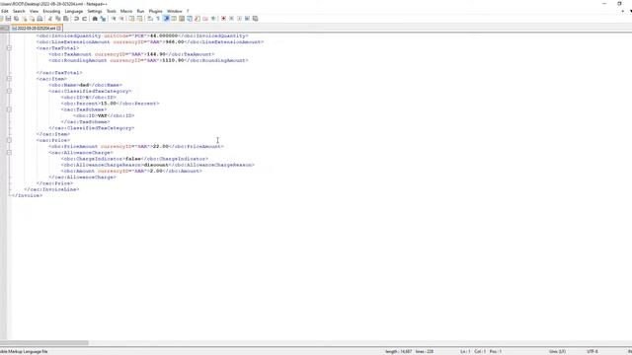Open the Run menu

pyautogui.click(x=140, y=11)
